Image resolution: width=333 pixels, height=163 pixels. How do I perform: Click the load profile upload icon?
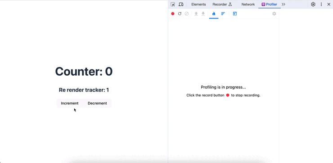[x=196, y=14]
